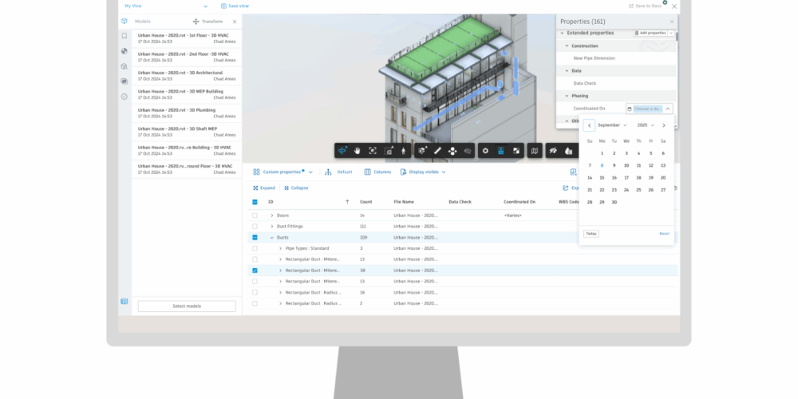Toggle the highlighted blue properties panel icon
Screen dimensions: 798x399
pyautogui.click(x=501, y=151)
